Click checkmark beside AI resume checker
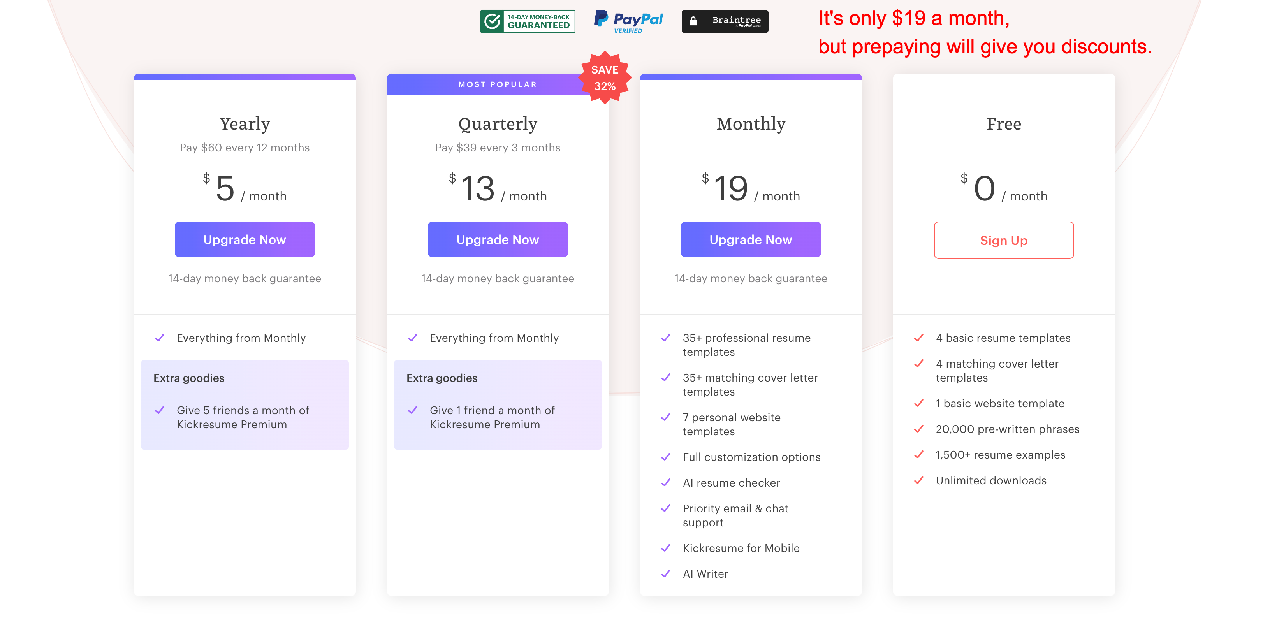The height and width of the screenshot is (626, 1263). click(666, 482)
